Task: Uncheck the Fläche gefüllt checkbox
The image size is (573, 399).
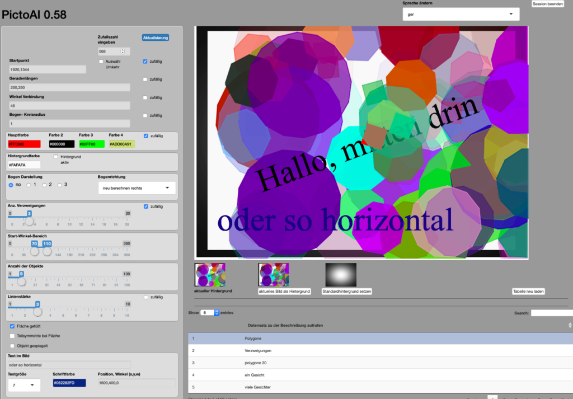Action: click(12, 326)
